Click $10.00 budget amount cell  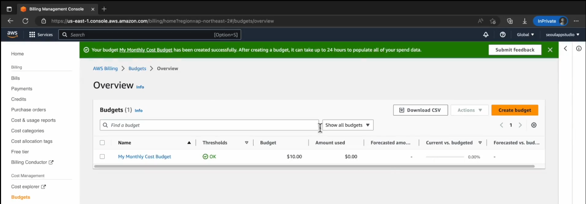pyautogui.click(x=294, y=157)
